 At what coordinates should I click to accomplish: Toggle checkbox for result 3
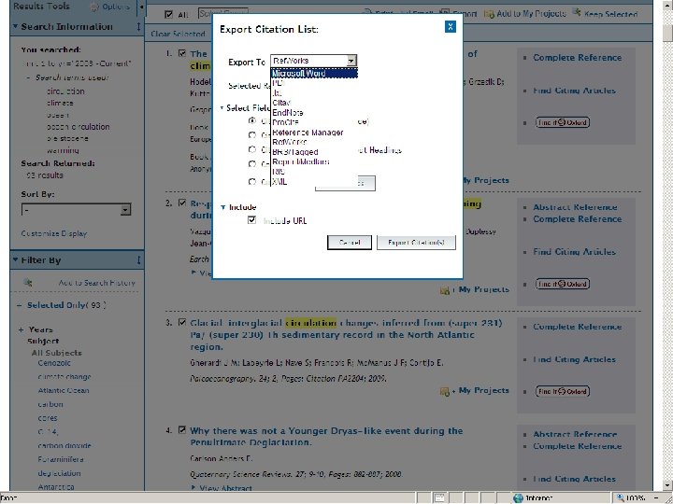coord(182,322)
